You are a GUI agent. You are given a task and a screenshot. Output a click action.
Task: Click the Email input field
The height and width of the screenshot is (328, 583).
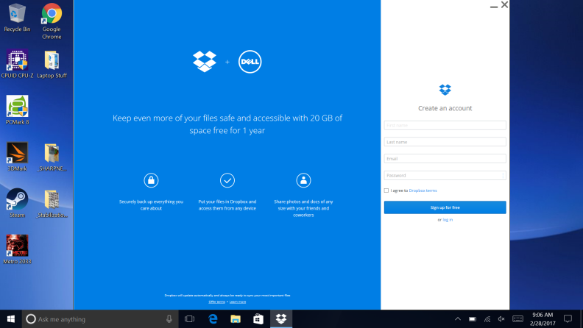click(445, 159)
